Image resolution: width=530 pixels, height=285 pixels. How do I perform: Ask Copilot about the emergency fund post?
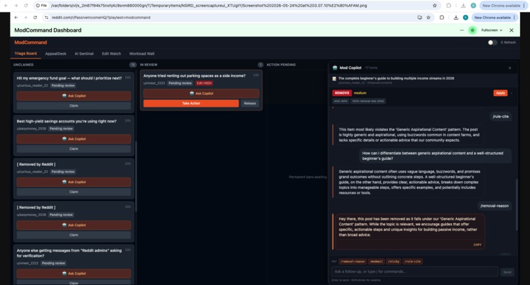tap(74, 96)
